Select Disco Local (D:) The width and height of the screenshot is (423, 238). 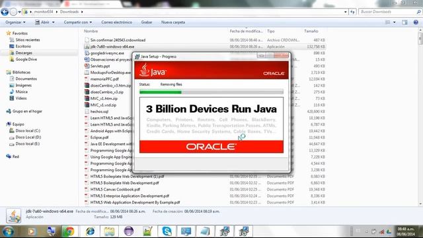(x=25, y=137)
